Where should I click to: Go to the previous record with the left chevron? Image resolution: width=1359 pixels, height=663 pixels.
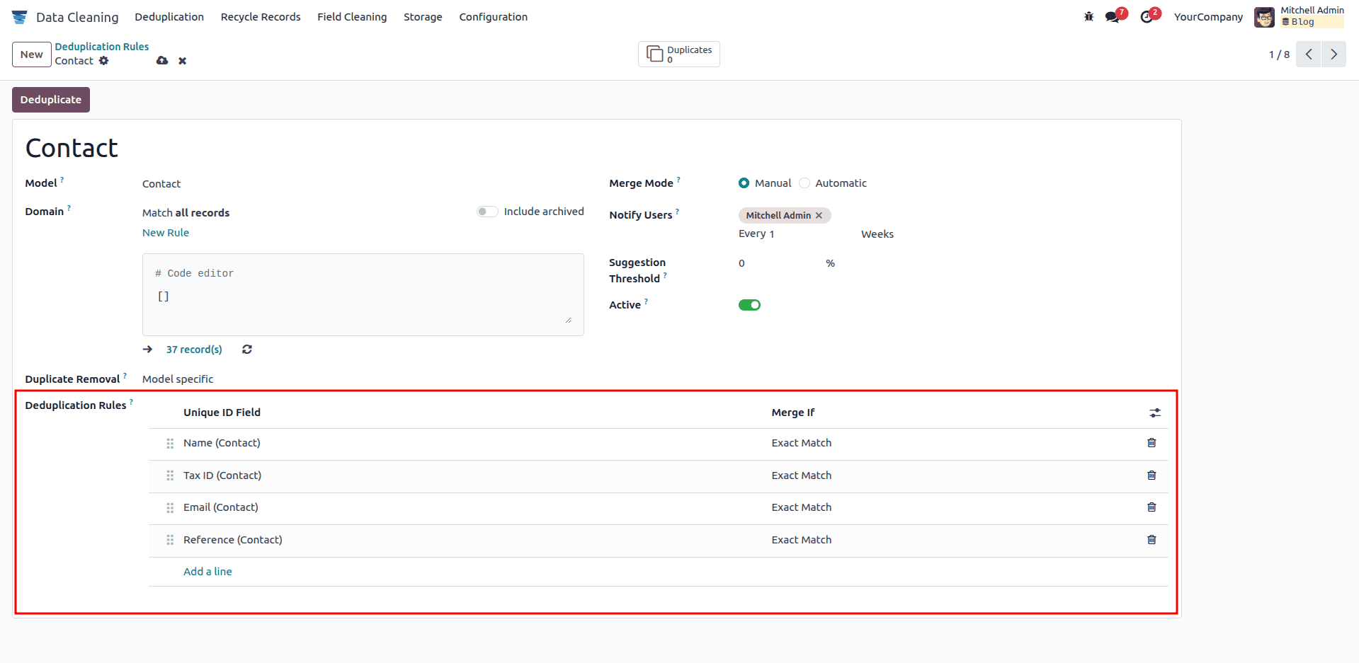point(1307,54)
